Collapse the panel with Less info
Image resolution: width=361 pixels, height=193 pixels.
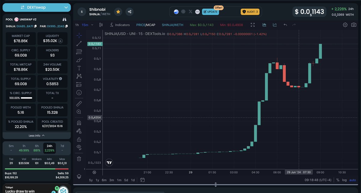tap(37, 135)
